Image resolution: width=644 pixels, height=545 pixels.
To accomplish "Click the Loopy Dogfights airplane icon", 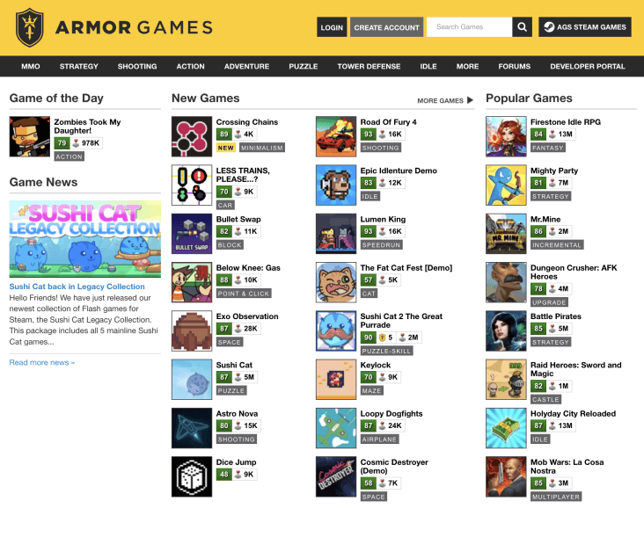I will click(x=336, y=428).
